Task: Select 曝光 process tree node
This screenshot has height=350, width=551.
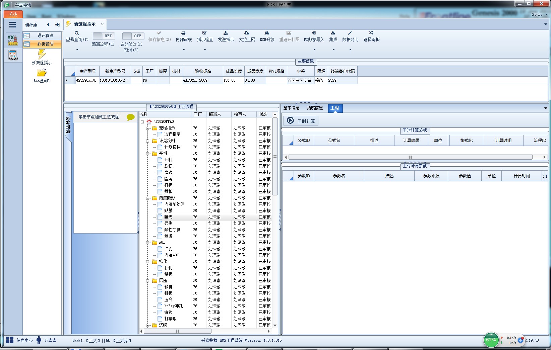Action: [x=168, y=217]
